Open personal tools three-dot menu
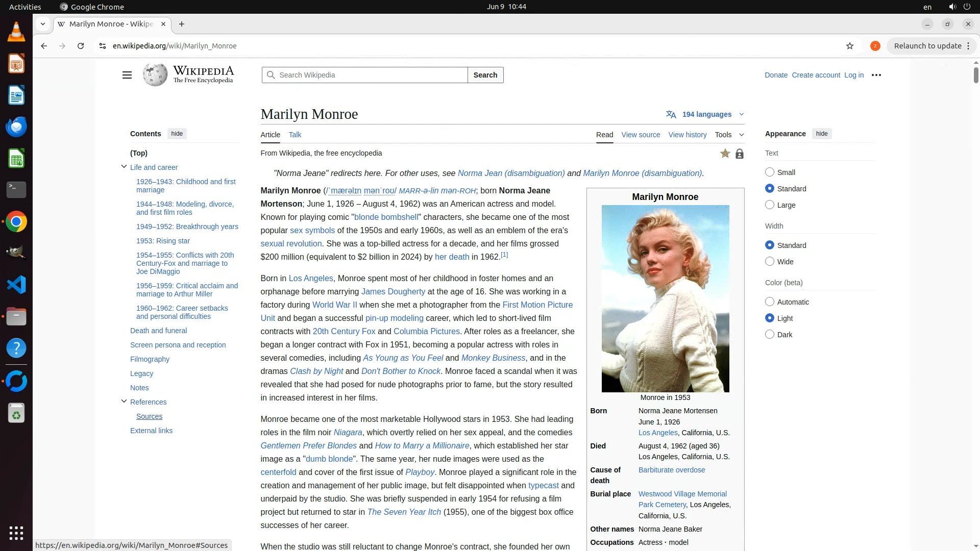Viewport: 980px width, 551px height. (876, 75)
